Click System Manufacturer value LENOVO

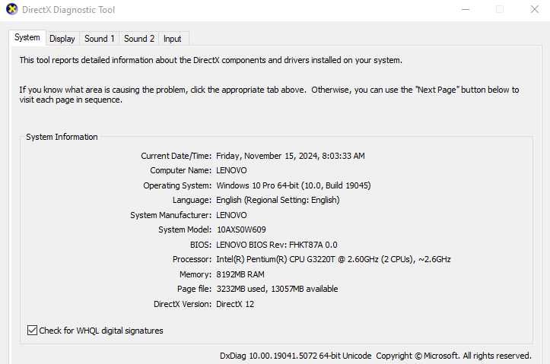coord(231,215)
